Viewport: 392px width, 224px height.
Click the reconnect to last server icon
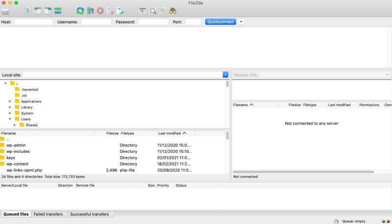121,10
